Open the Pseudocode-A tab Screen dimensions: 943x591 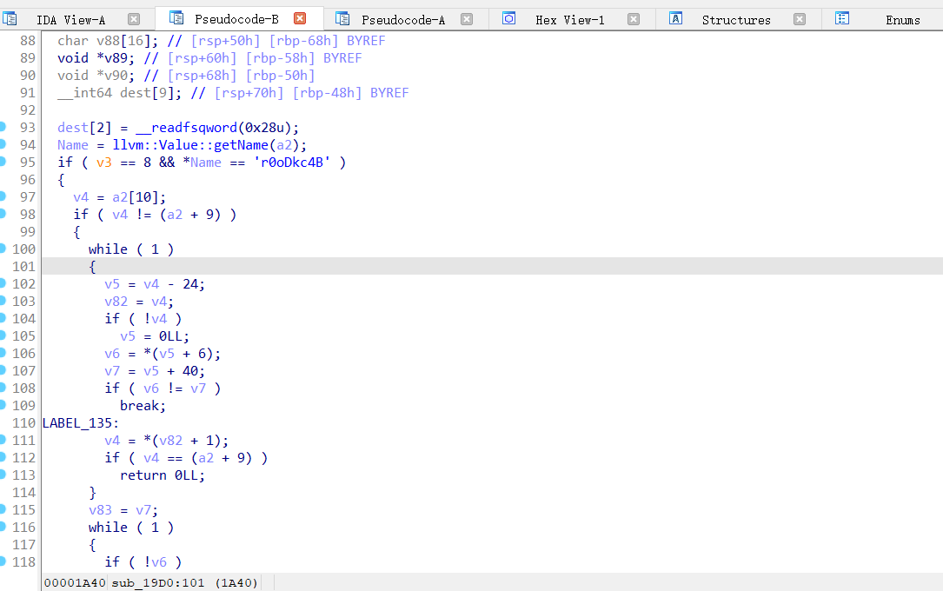pos(403,20)
